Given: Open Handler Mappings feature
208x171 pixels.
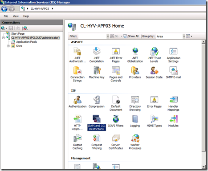Looking at the screenshot, I should point(173,103).
